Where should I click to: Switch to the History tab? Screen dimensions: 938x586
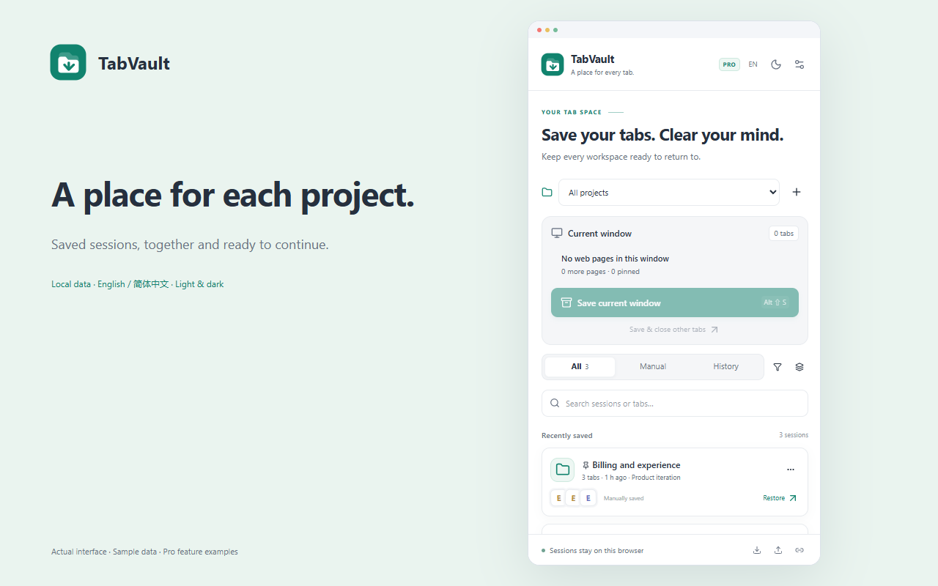pyautogui.click(x=726, y=367)
